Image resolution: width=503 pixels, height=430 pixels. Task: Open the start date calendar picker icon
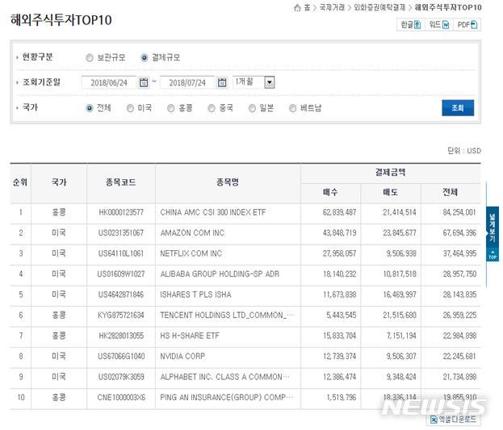(x=144, y=82)
